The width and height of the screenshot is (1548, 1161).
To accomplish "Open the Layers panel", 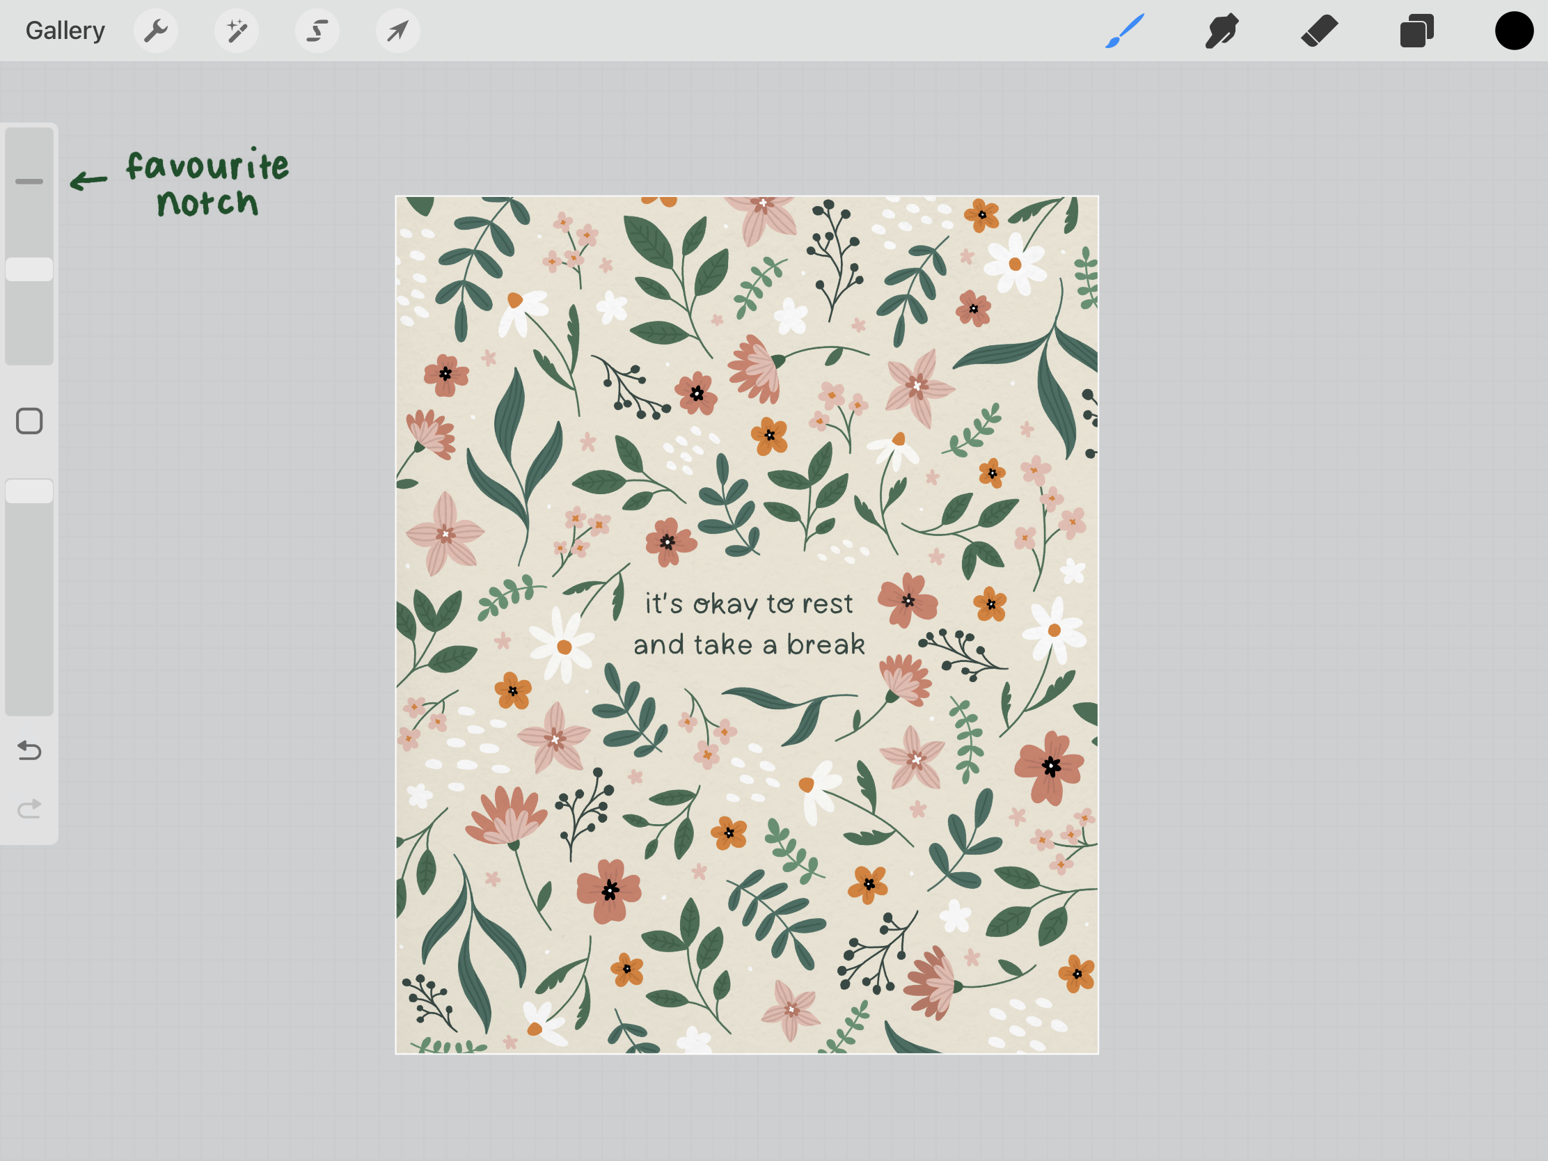I will point(1416,31).
